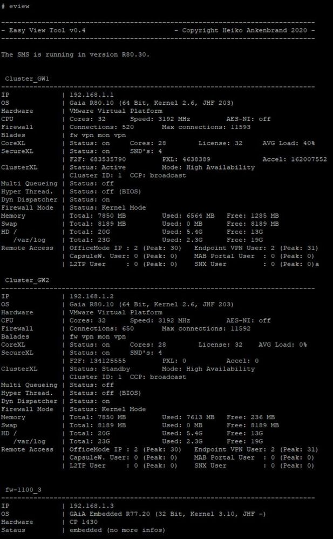Click the Accel: 162007552 value
This screenshot has height=539, width=333.
tap(295, 159)
